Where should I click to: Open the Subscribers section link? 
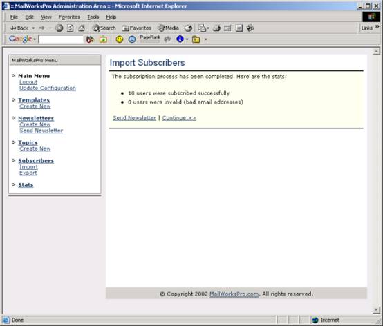click(x=36, y=161)
